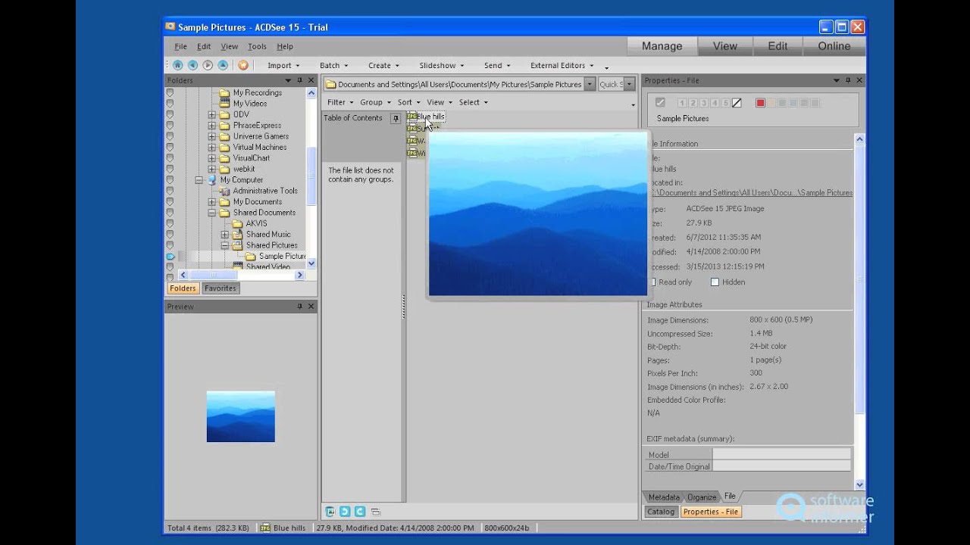Switch to the Favorites tab
This screenshot has height=545, width=970.
[221, 288]
